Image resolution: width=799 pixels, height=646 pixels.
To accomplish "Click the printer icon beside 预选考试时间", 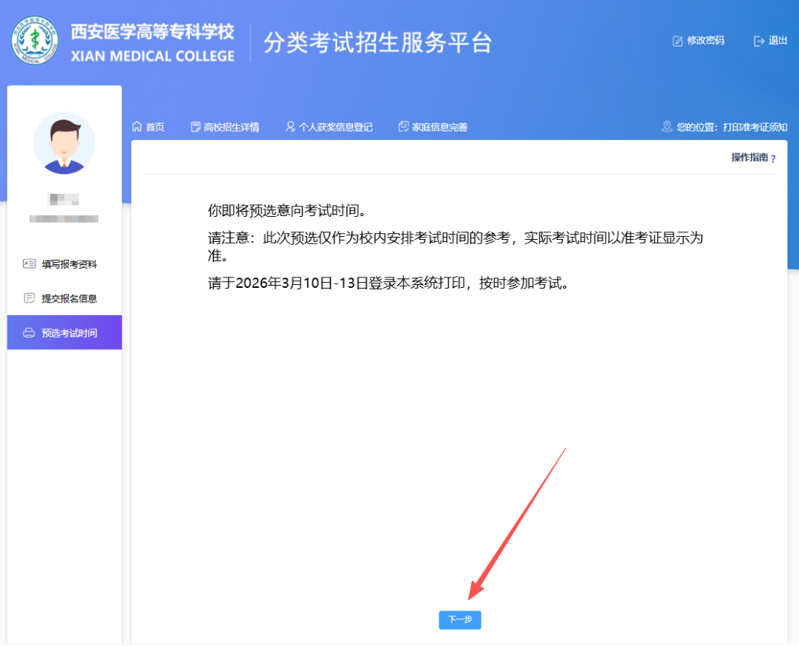I will [30, 333].
